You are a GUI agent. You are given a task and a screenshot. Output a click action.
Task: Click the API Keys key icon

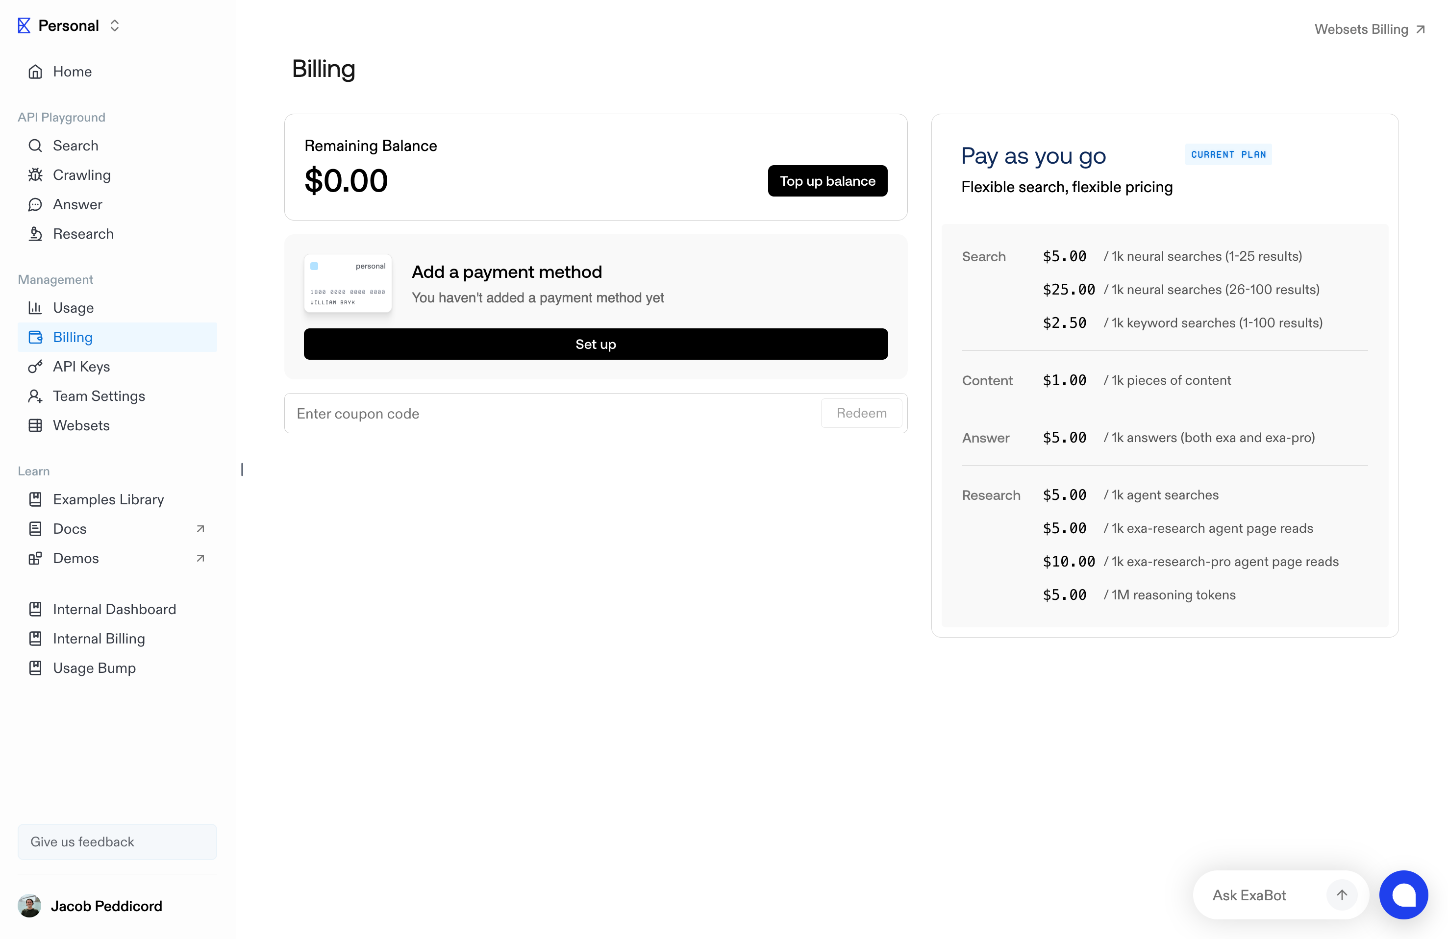click(35, 367)
